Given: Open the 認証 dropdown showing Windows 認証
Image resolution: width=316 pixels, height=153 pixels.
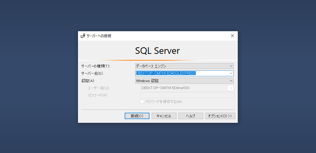Looking at the screenshot, I should point(184,81).
